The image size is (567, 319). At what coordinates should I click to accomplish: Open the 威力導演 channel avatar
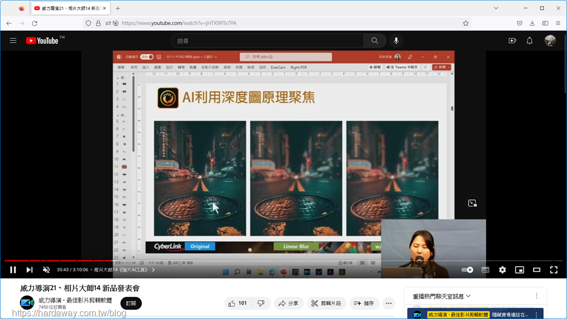(27, 303)
